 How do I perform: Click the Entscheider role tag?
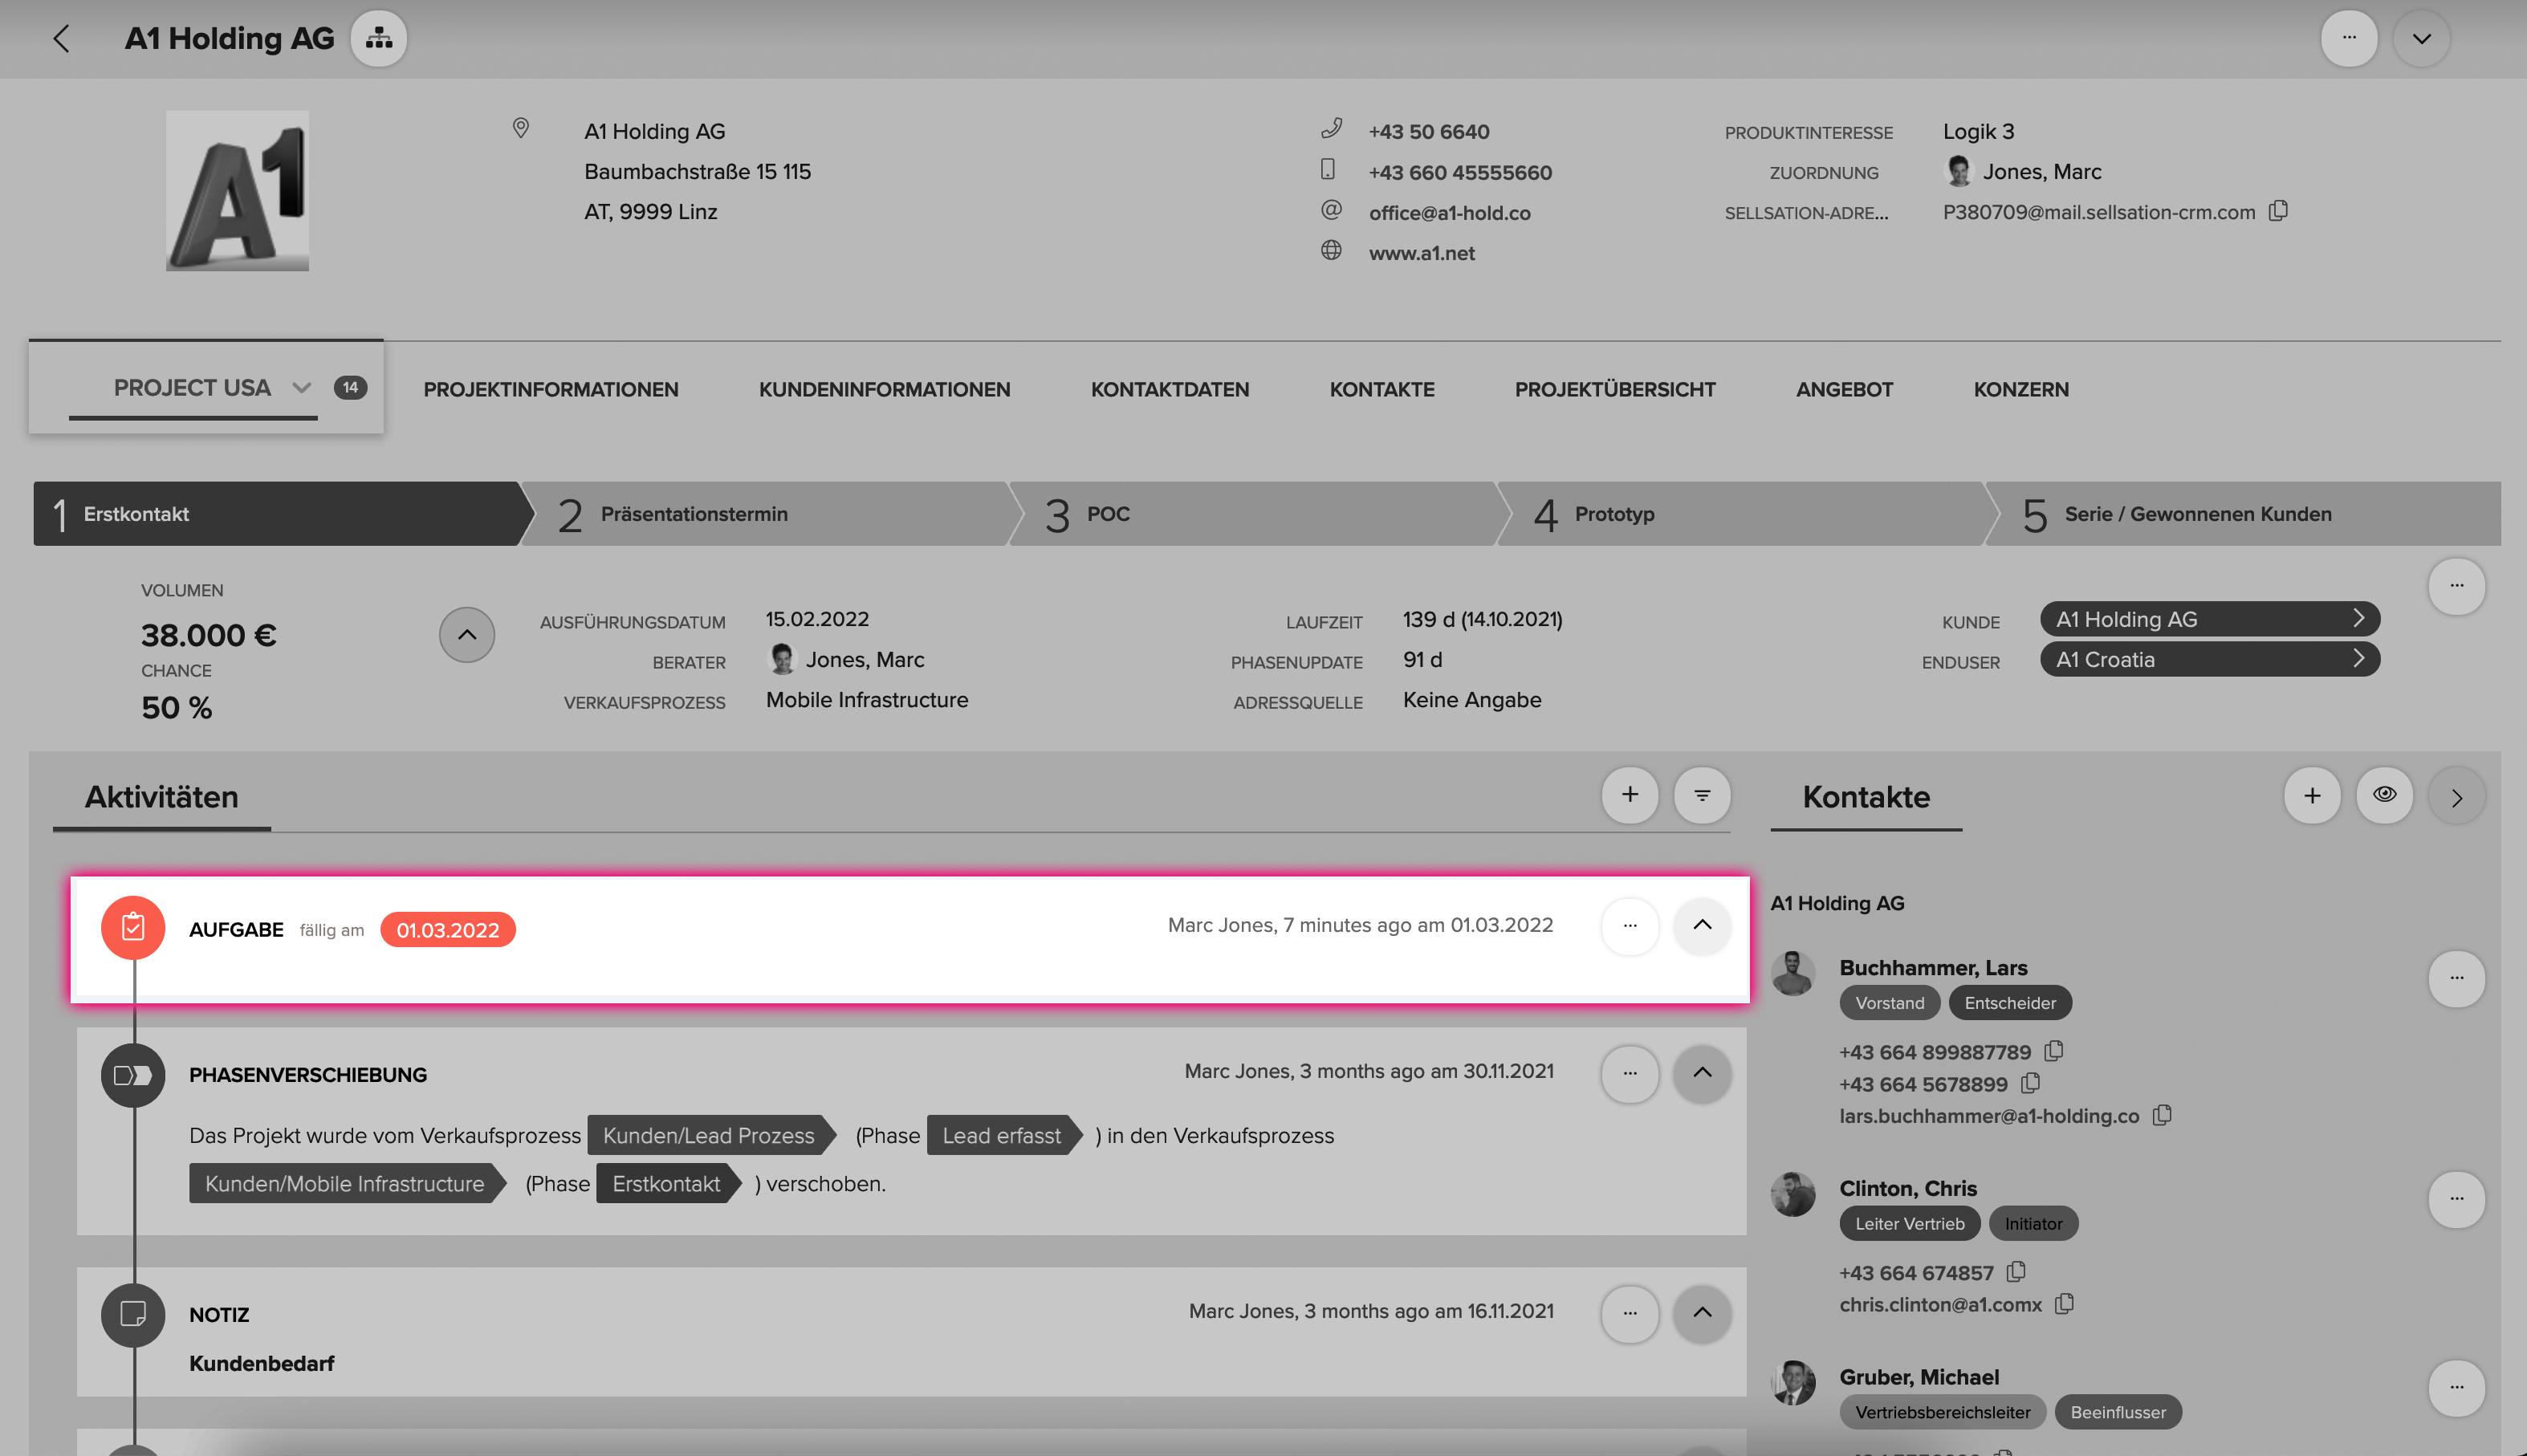(x=2010, y=1003)
